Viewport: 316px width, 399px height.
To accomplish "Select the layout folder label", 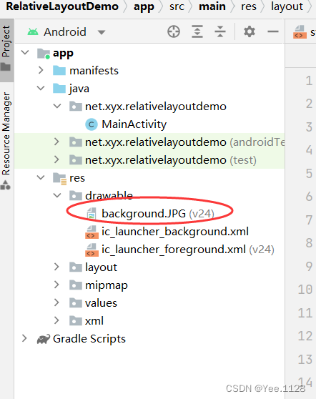I will click(101, 267).
